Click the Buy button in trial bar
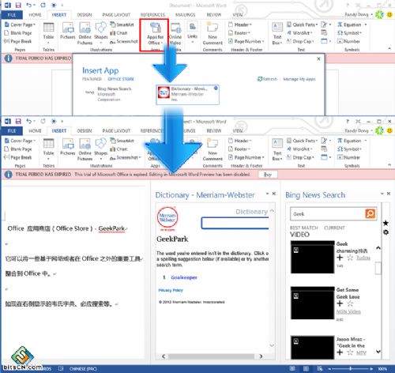Screen dimensions: 395x373 click(268, 175)
